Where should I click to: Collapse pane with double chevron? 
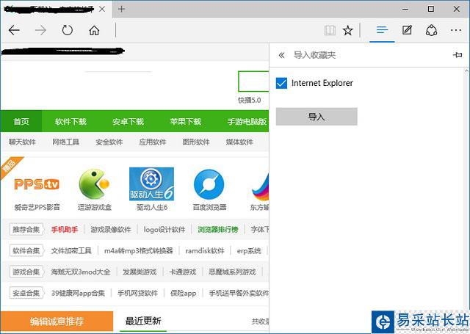pos(281,55)
